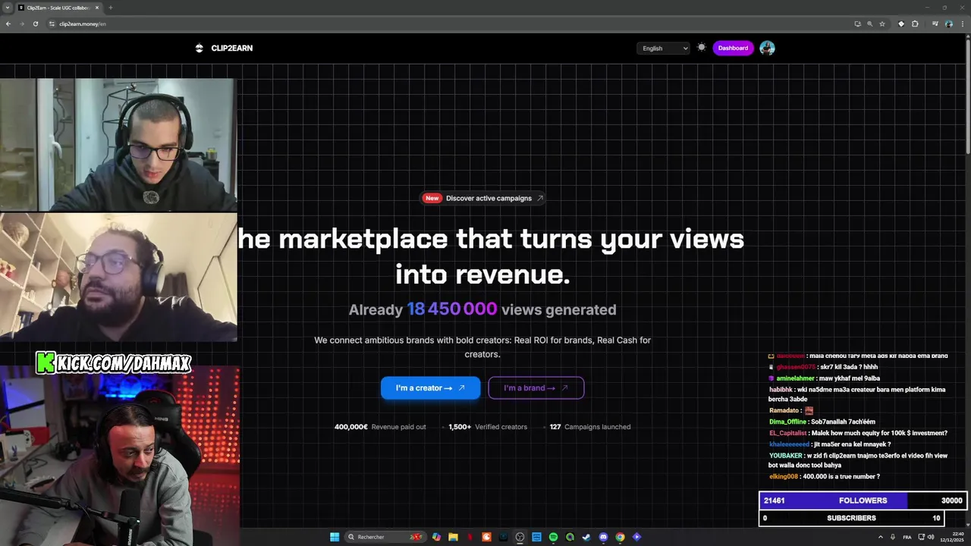Toggle the light/dark theme sun icon
Screen dimensions: 971x546
pos(702,47)
